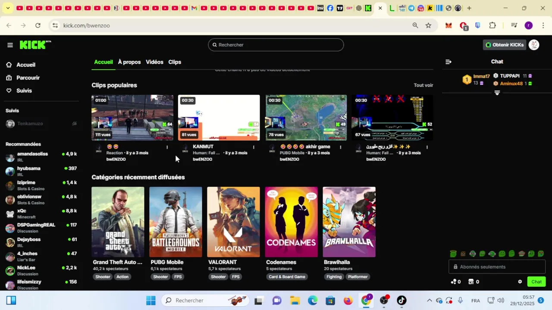Open options for KANMUT clip
This screenshot has height=310, width=552.
[x=254, y=147]
